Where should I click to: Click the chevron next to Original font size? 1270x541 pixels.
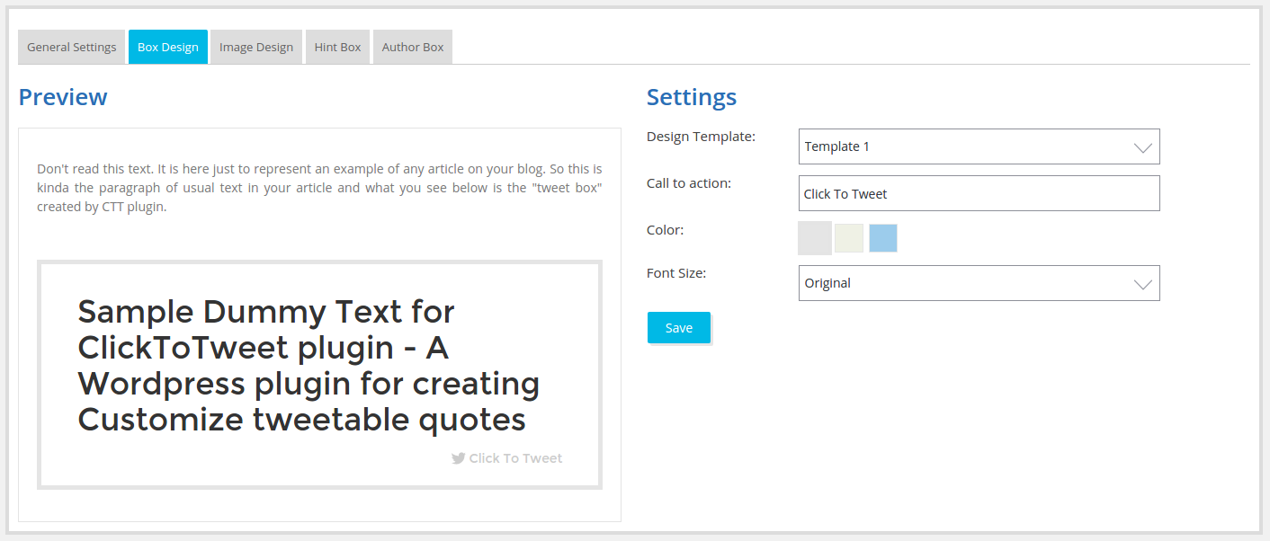1144,283
